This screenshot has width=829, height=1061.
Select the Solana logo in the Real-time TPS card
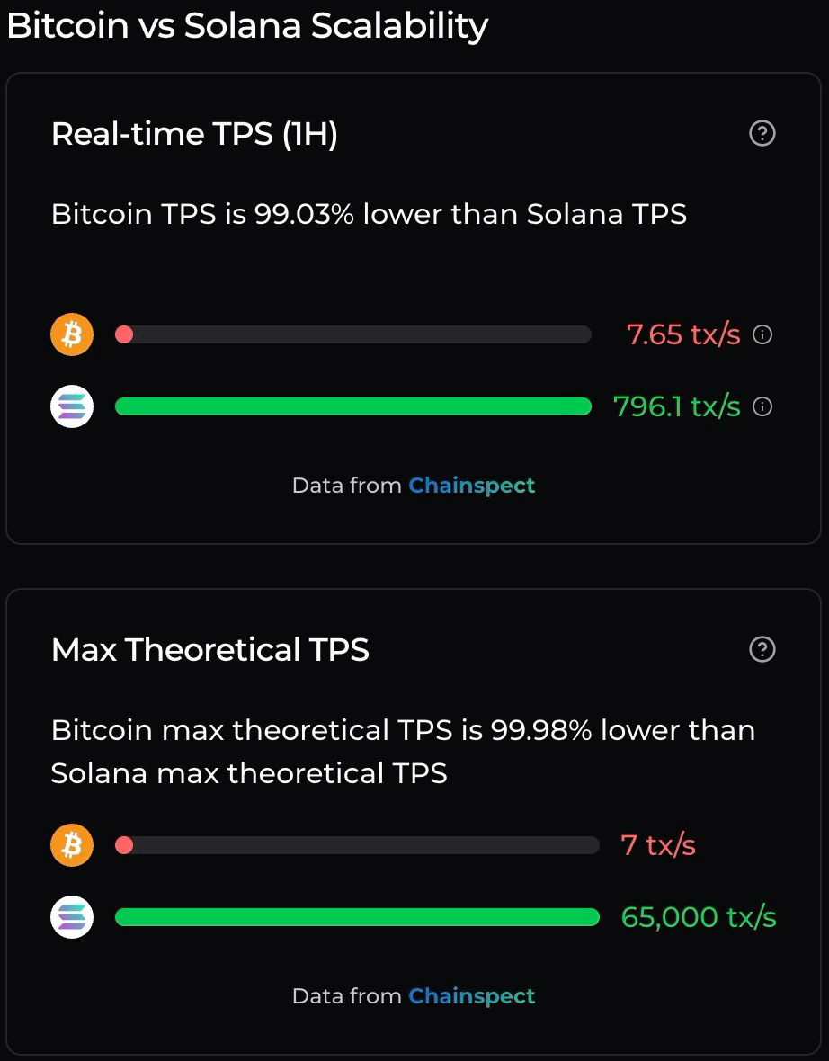point(72,406)
